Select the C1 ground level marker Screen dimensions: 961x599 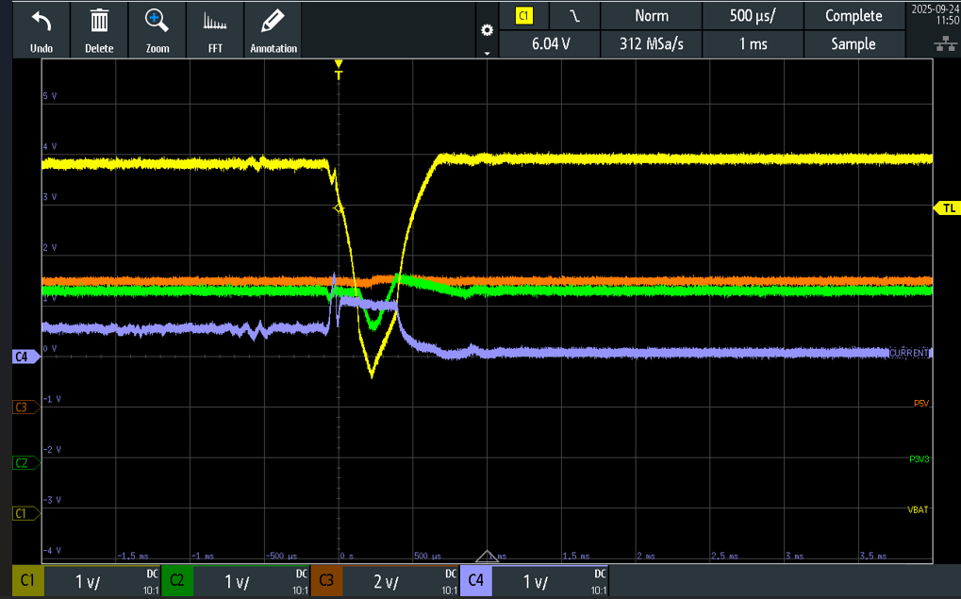[25, 513]
